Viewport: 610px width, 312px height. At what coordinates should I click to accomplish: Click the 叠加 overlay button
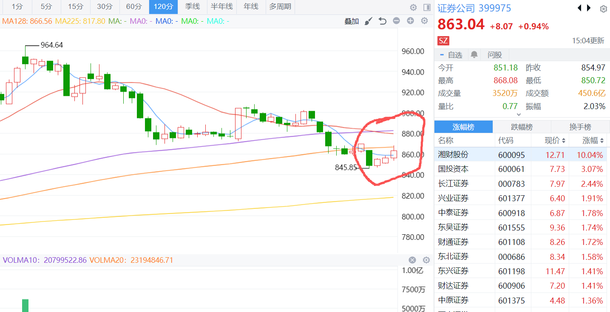[352, 21]
